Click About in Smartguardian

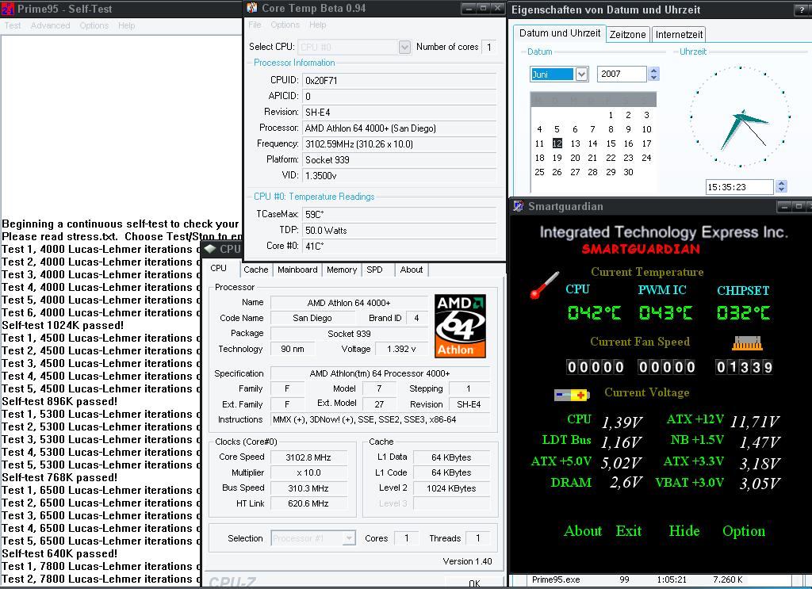(x=583, y=531)
